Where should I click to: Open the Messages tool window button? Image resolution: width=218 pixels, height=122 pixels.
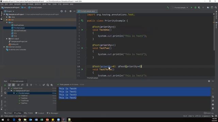coord(52,113)
